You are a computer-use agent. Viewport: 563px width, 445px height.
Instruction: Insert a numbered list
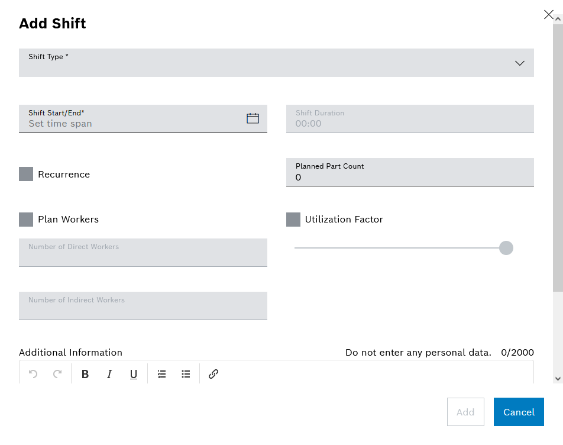(161, 374)
